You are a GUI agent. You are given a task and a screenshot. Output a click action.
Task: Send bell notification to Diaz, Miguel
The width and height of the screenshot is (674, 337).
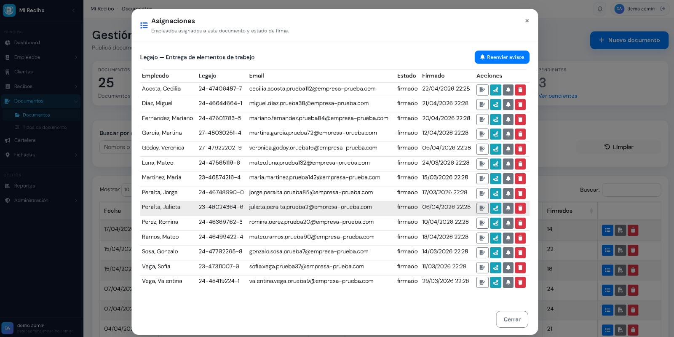[508, 104]
